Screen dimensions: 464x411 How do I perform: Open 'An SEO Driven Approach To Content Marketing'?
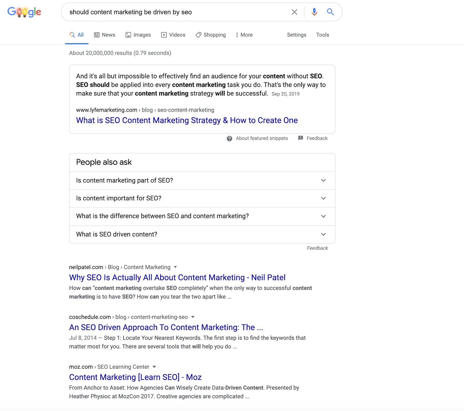coord(166,327)
